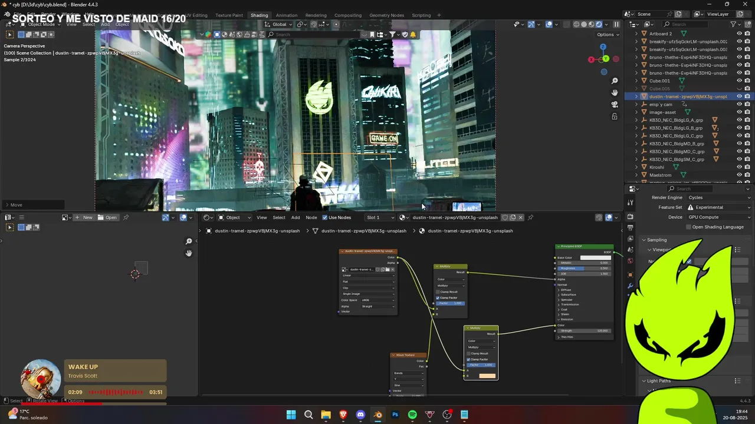
Task: Pin the node editor material
Action: tap(530, 217)
